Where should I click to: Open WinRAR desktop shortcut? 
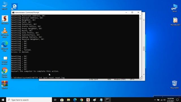(5, 85)
